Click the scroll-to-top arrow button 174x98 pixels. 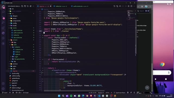(x=147, y=88)
